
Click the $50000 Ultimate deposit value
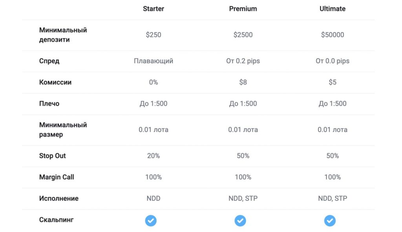pyautogui.click(x=332, y=35)
